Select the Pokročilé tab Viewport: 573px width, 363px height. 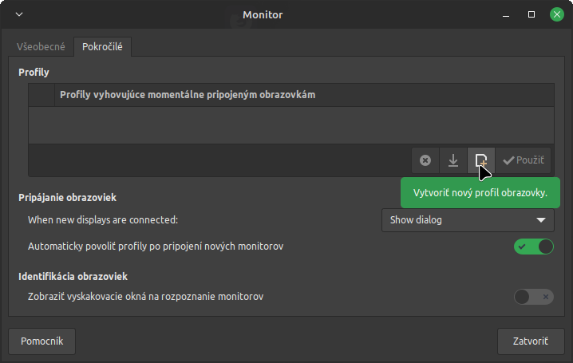point(103,47)
